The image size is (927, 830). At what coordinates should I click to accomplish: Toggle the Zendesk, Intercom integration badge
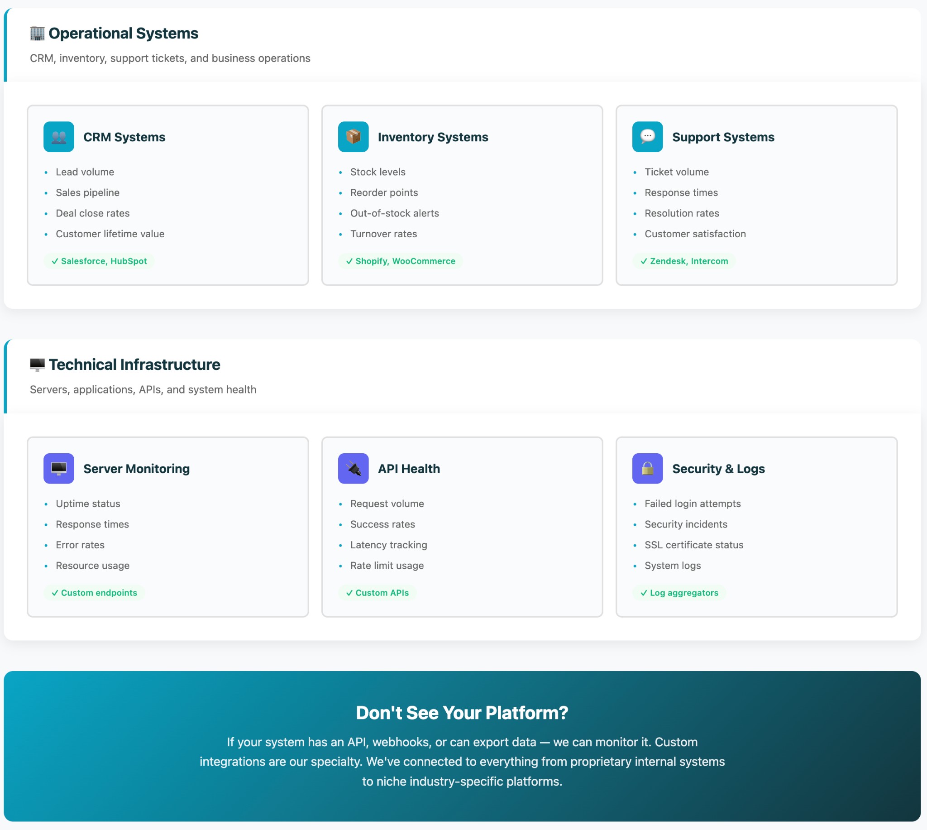[684, 261]
